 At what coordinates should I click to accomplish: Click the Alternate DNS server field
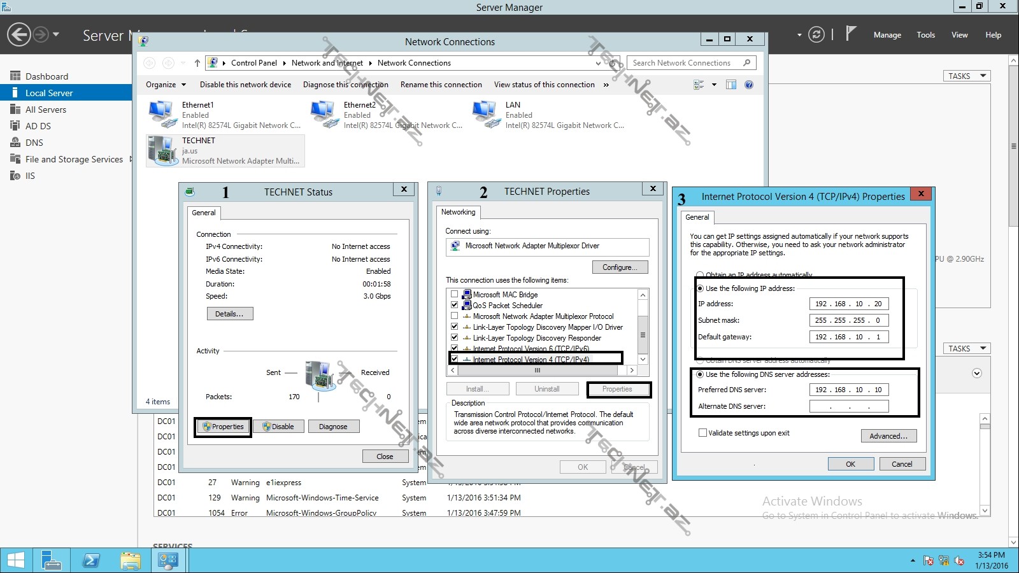[x=848, y=406]
